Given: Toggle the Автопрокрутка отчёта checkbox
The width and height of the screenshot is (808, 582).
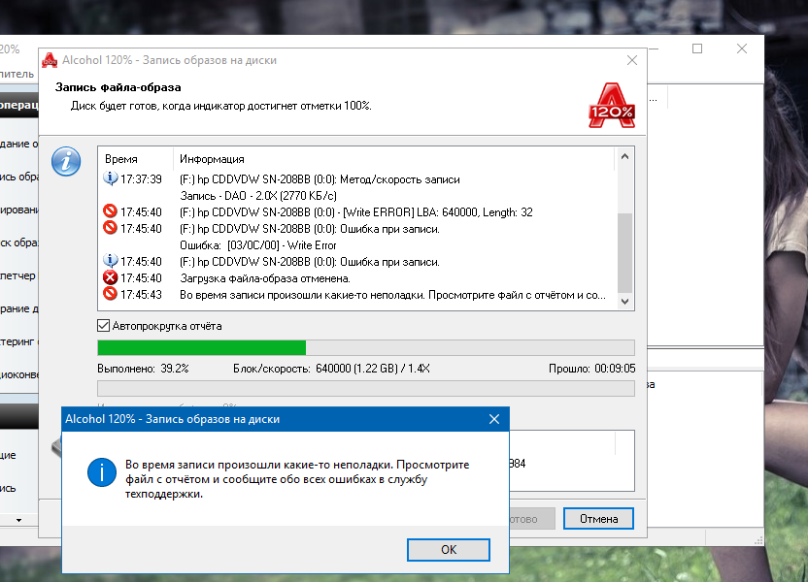Looking at the screenshot, I should click(x=104, y=326).
